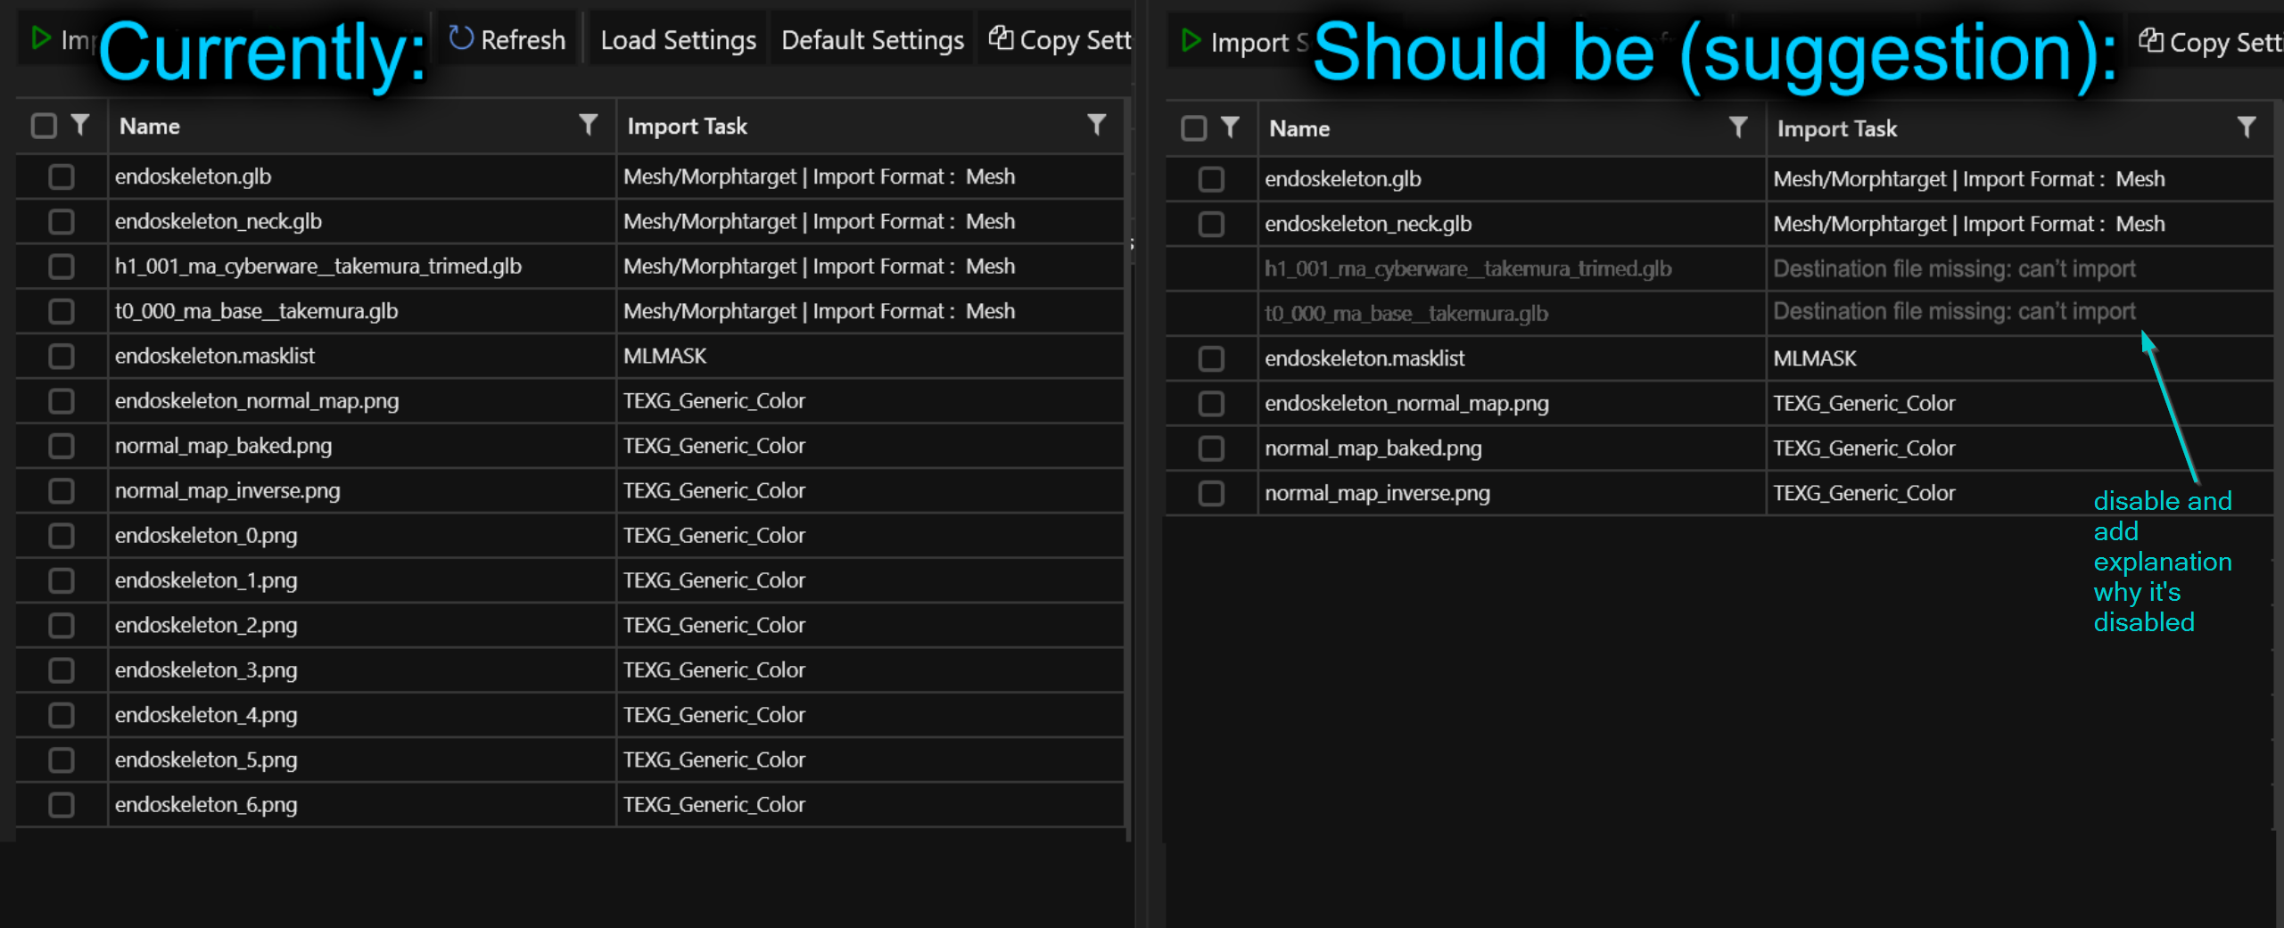This screenshot has width=2284, height=928.
Task: Click Copy Settings icon in right panel
Action: pyautogui.click(x=2149, y=41)
